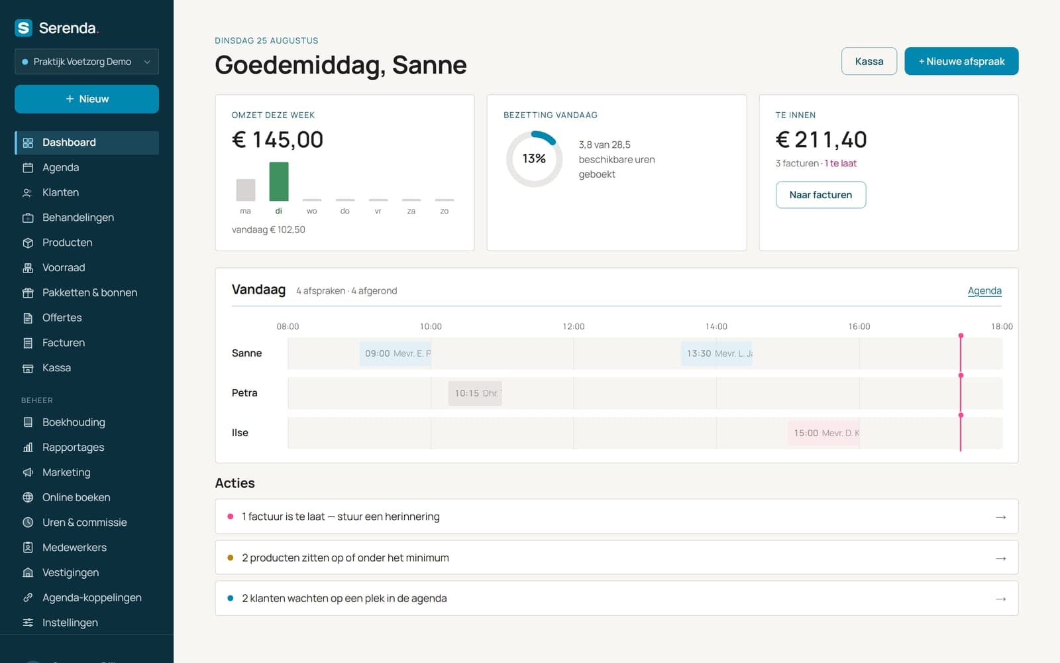
Task: Click the € 145,00 weekly revenue
Action: (x=278, y=140)
